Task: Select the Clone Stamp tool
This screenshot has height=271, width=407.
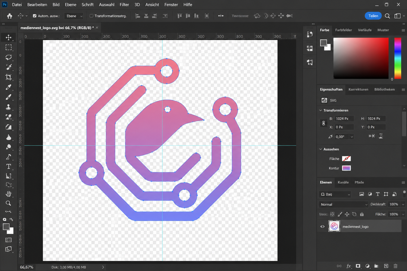Action: click(x=8, y=107)
